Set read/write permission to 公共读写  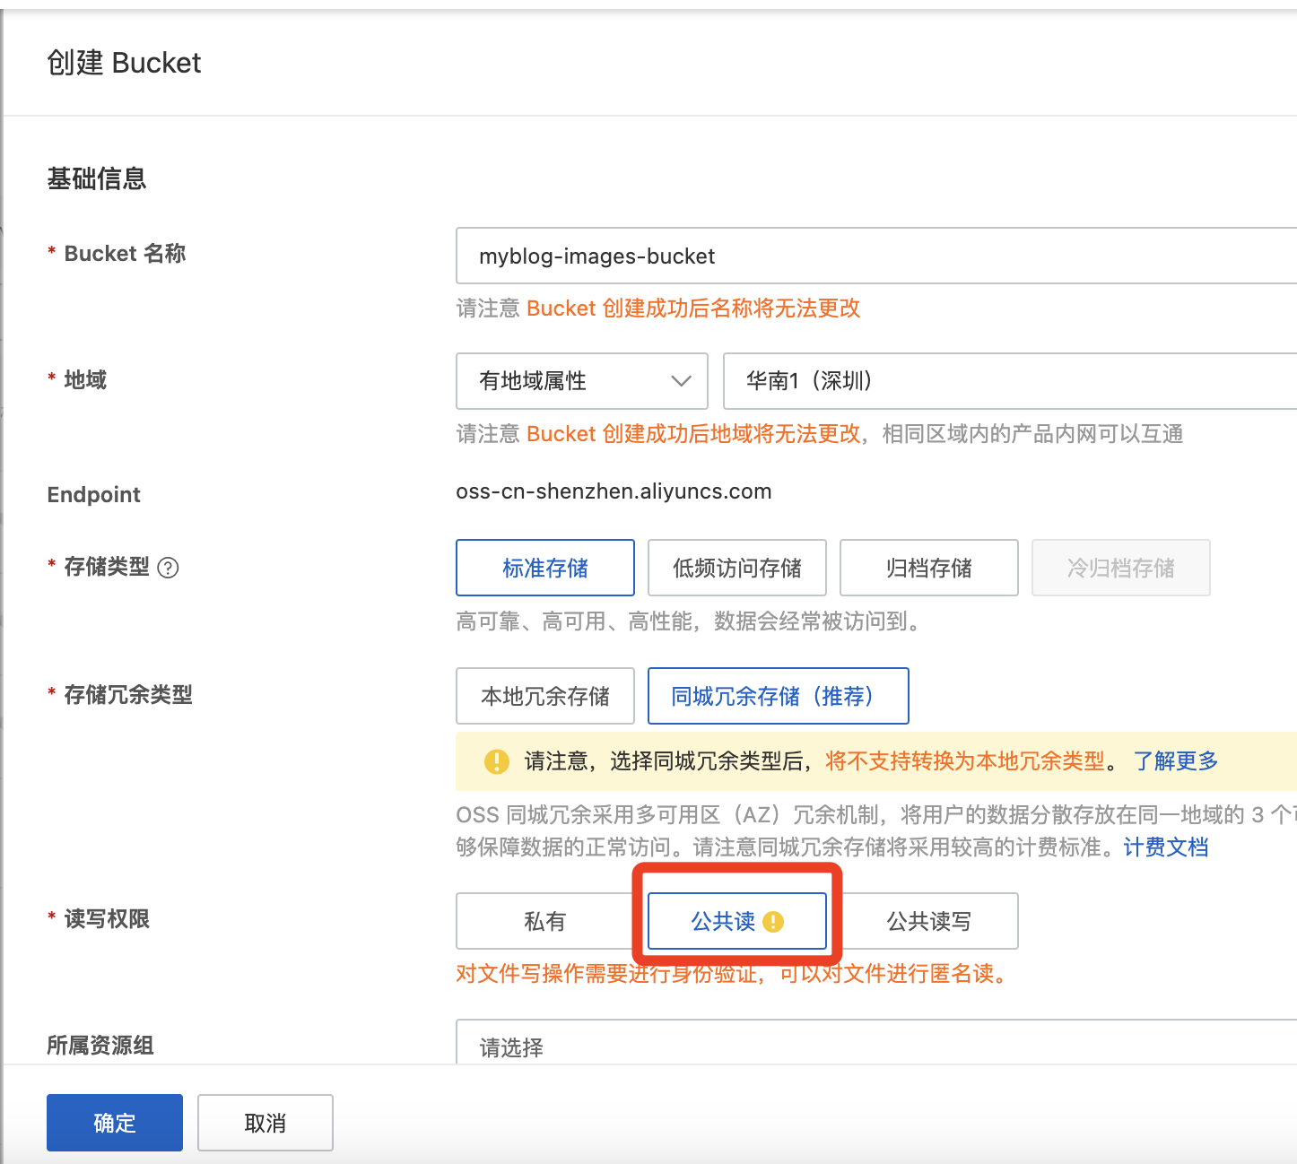[x=928, y=921]
